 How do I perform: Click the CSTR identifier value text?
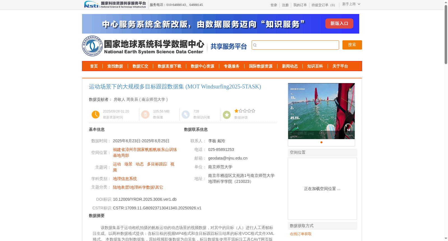(x=157, y=208)
